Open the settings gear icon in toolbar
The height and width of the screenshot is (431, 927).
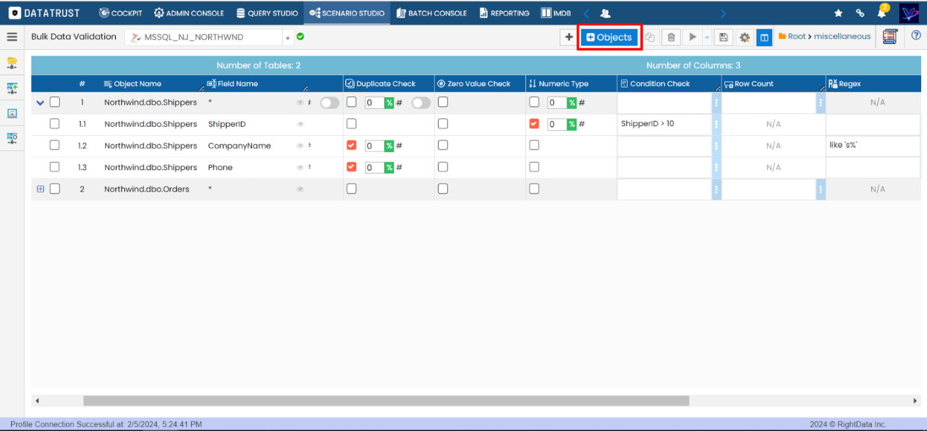coord(744,38)
